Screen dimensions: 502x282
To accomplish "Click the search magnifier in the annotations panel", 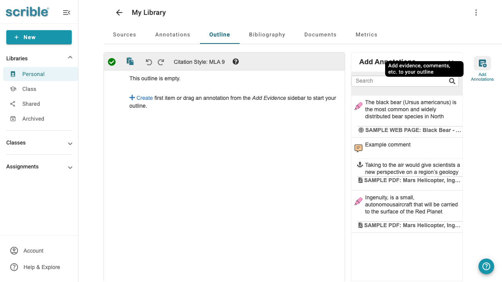I will pos(452,81).
